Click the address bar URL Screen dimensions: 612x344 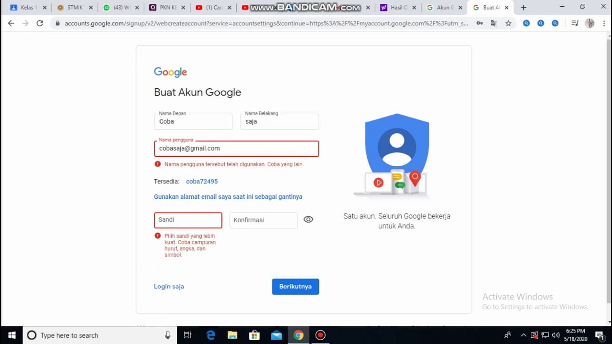click(x=266, y=23)
